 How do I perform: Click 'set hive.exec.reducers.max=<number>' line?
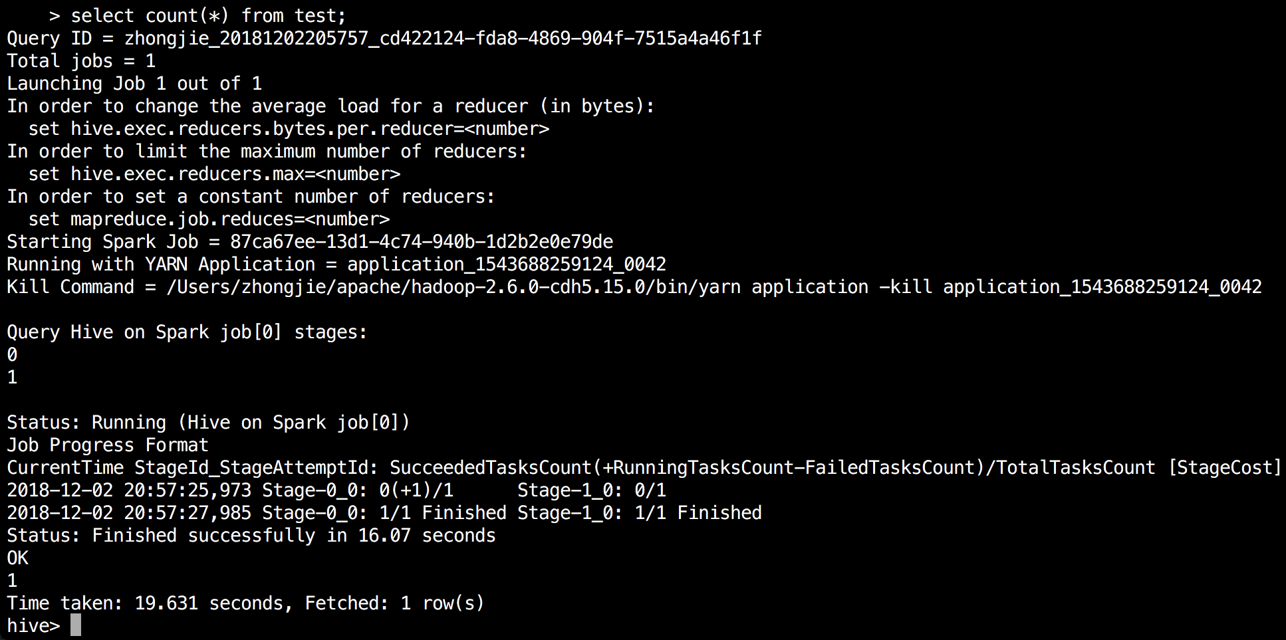point(214,174)
